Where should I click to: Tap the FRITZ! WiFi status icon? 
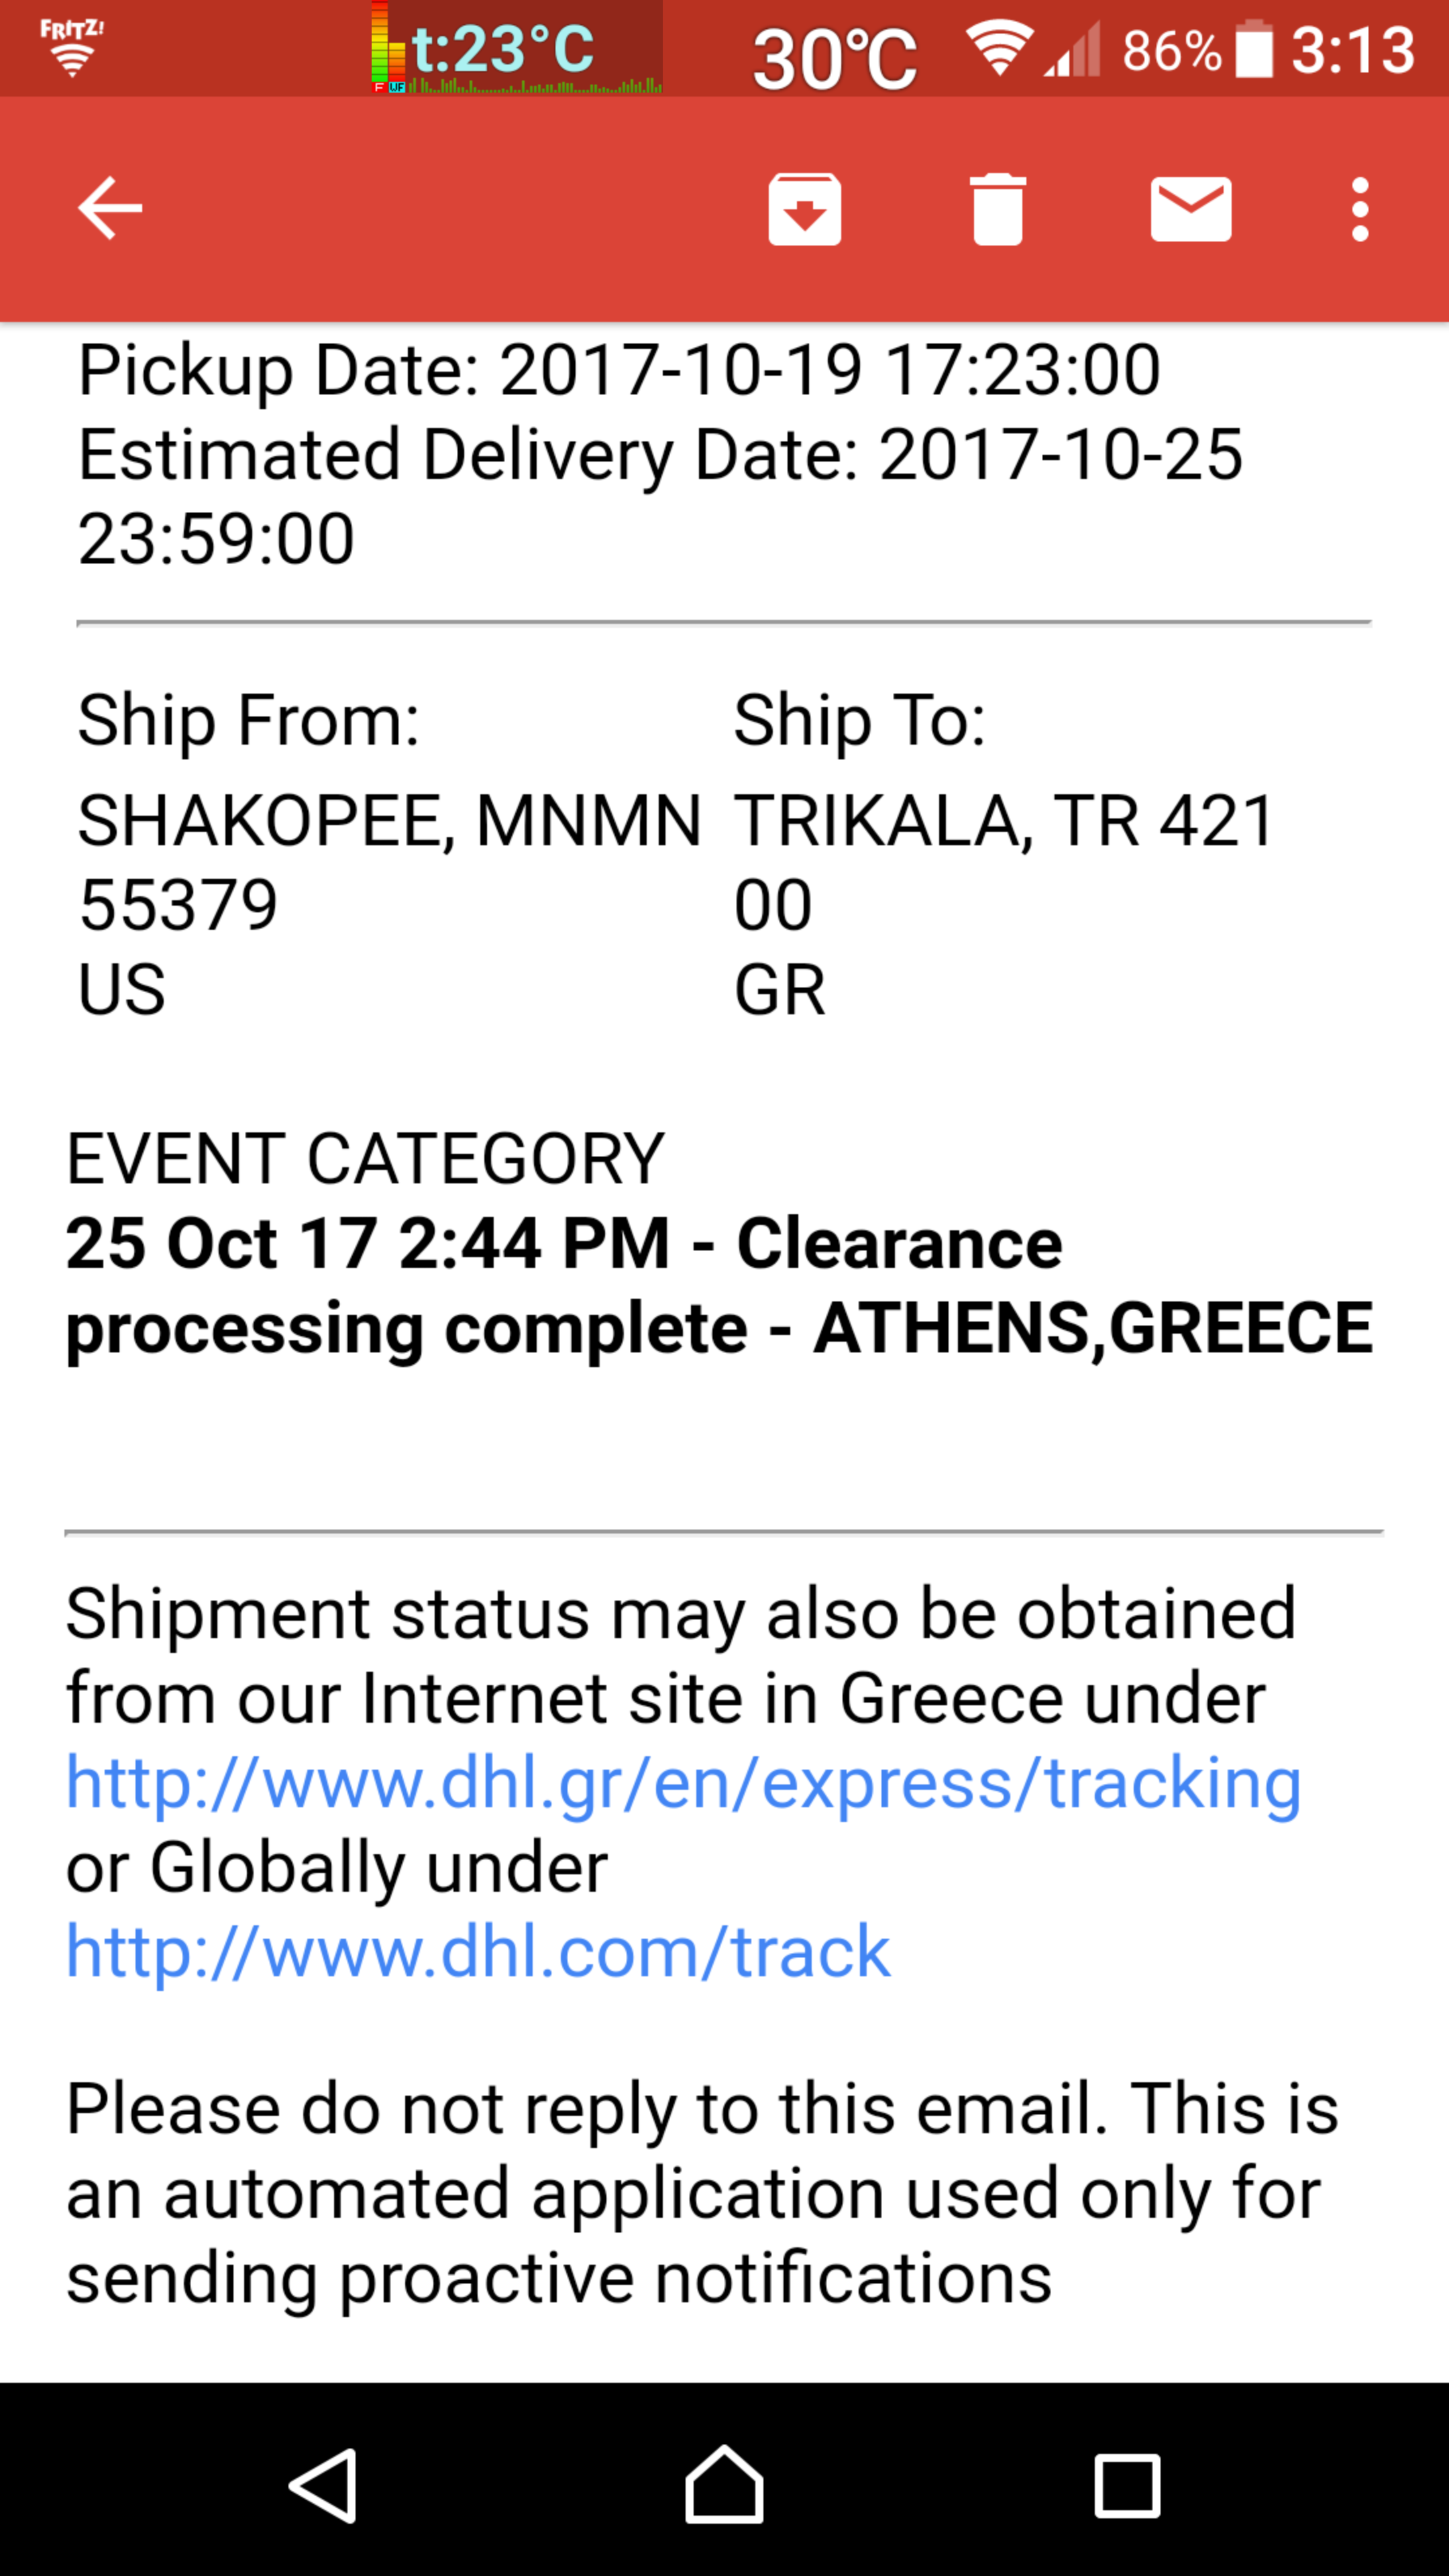[72, 48]
